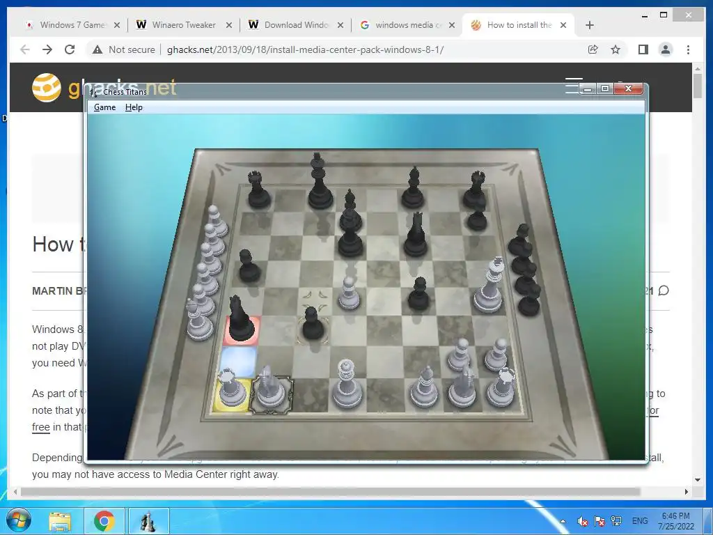Viewport: 713px width, 535px height.
Task: Select the tall white piece on the right edge
Action: pos(489,286)
